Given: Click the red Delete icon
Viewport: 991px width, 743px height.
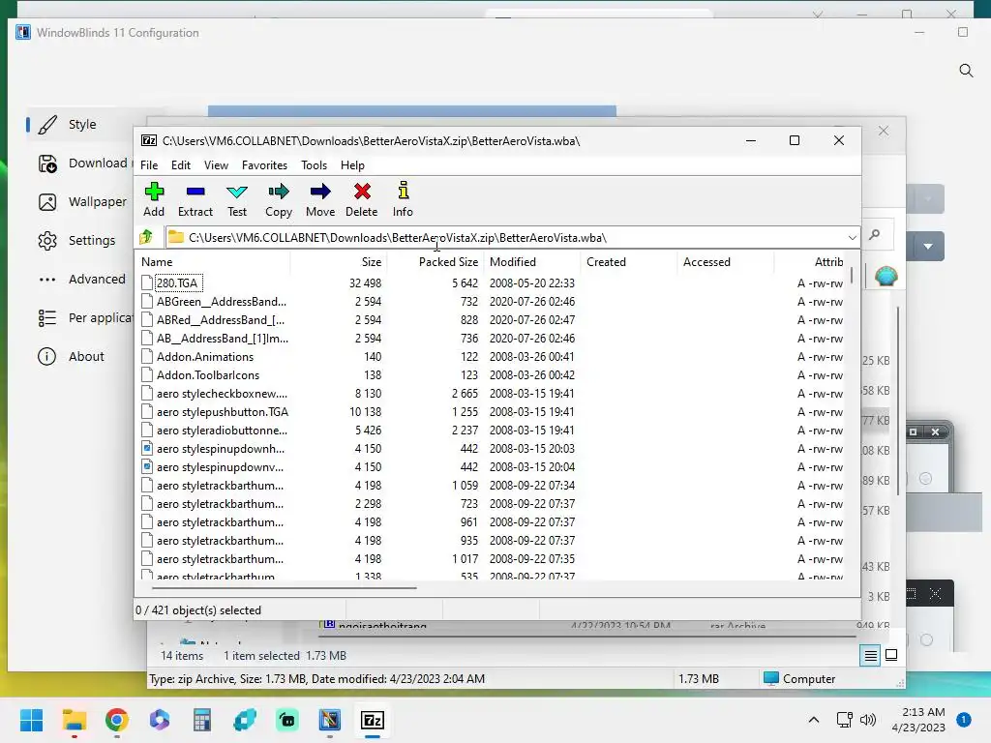Looking at the screenshot, I should coord(362,199).
